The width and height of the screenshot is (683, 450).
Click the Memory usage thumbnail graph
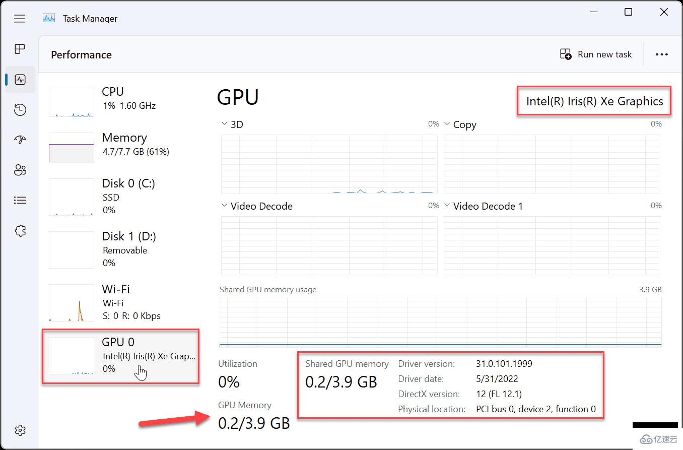tap(71, 148)
